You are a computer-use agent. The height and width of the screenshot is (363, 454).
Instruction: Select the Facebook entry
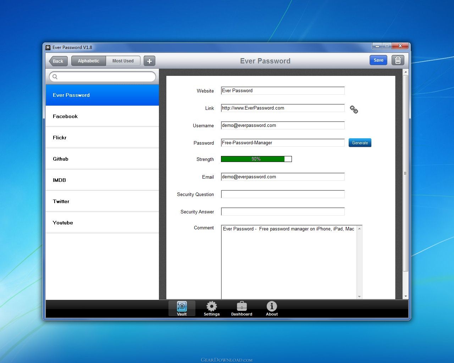[x=102, y=116]
